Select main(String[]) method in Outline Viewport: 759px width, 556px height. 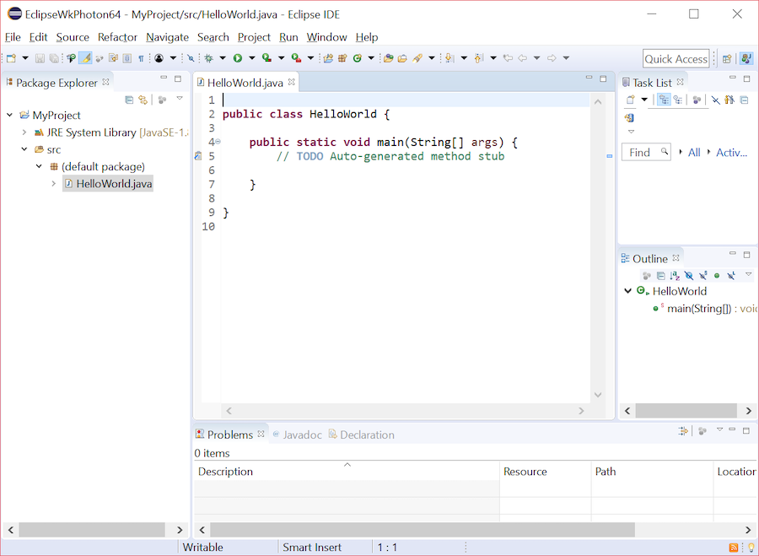tap(704, 309)
